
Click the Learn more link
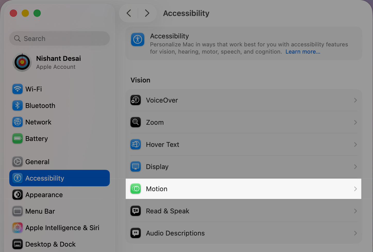click(303, 52)
